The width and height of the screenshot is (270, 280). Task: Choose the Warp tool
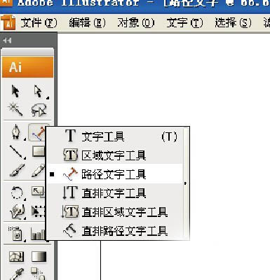click(17, 211)
